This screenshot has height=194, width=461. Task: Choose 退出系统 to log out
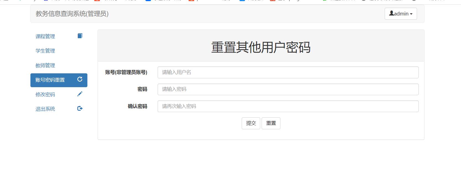click(59, 109)
